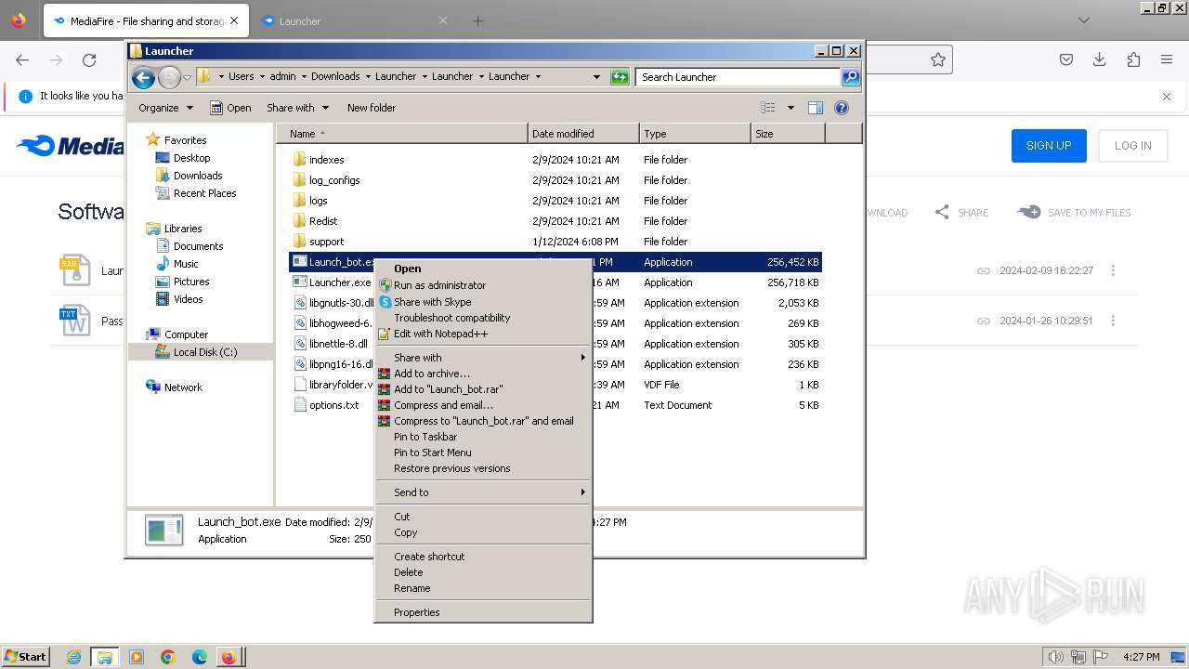Image resolution: width=1189 pixels, height=669 pixels.
Task: Expand recent pages dropdown next to Forward
Action: pyautogui.click(x=187, y=77)
